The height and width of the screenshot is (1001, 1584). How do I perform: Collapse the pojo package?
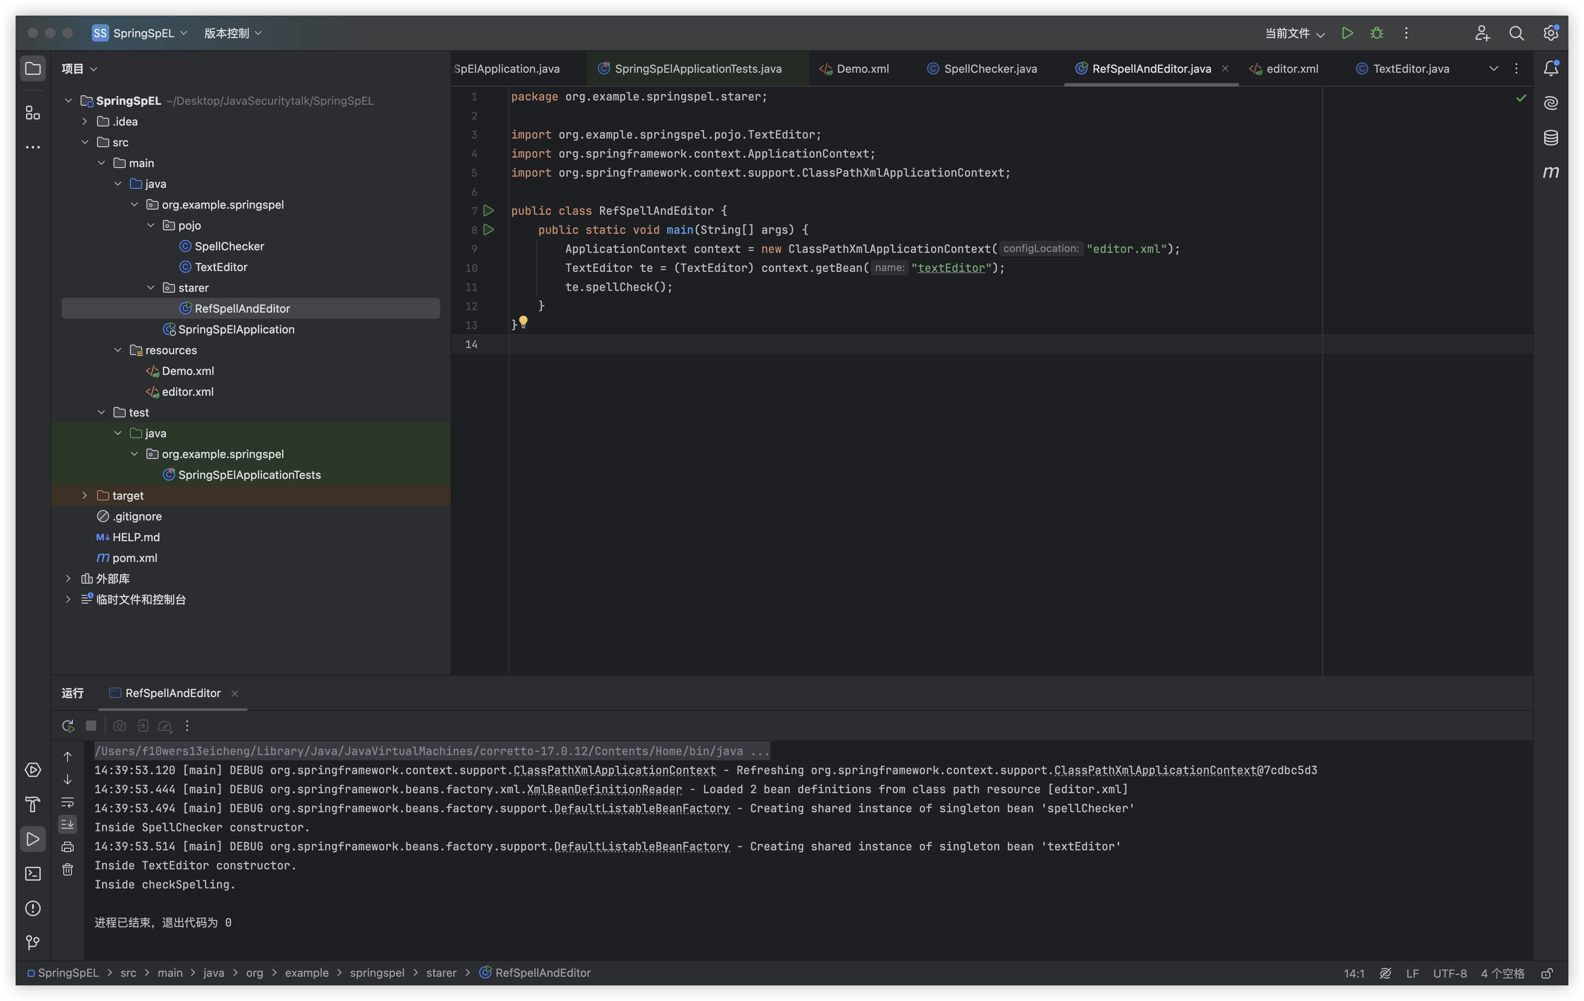151,226
